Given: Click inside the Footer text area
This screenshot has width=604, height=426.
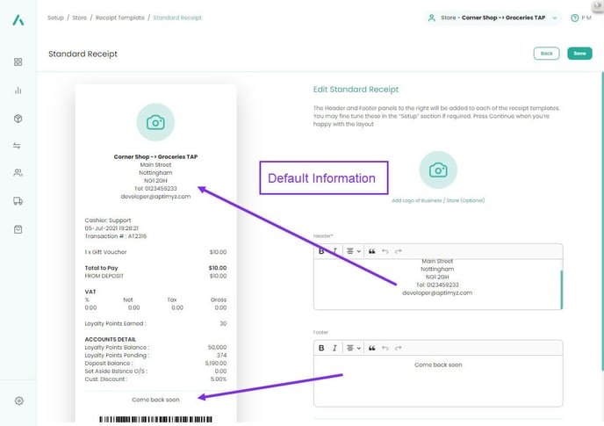Looking at the screenshot, I should (x=438, y=381).
